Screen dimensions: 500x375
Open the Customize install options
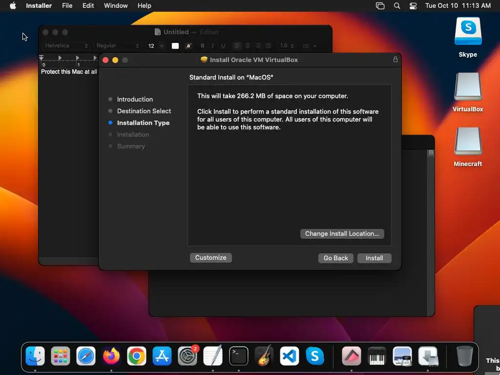tap(210, 258)
